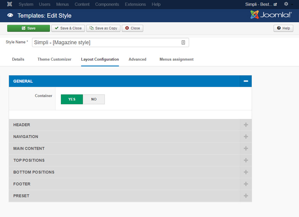Expand the PRESET section
The height and width of the screenshot is (217, 299).
pyautogui.click(x=246, y=196)
